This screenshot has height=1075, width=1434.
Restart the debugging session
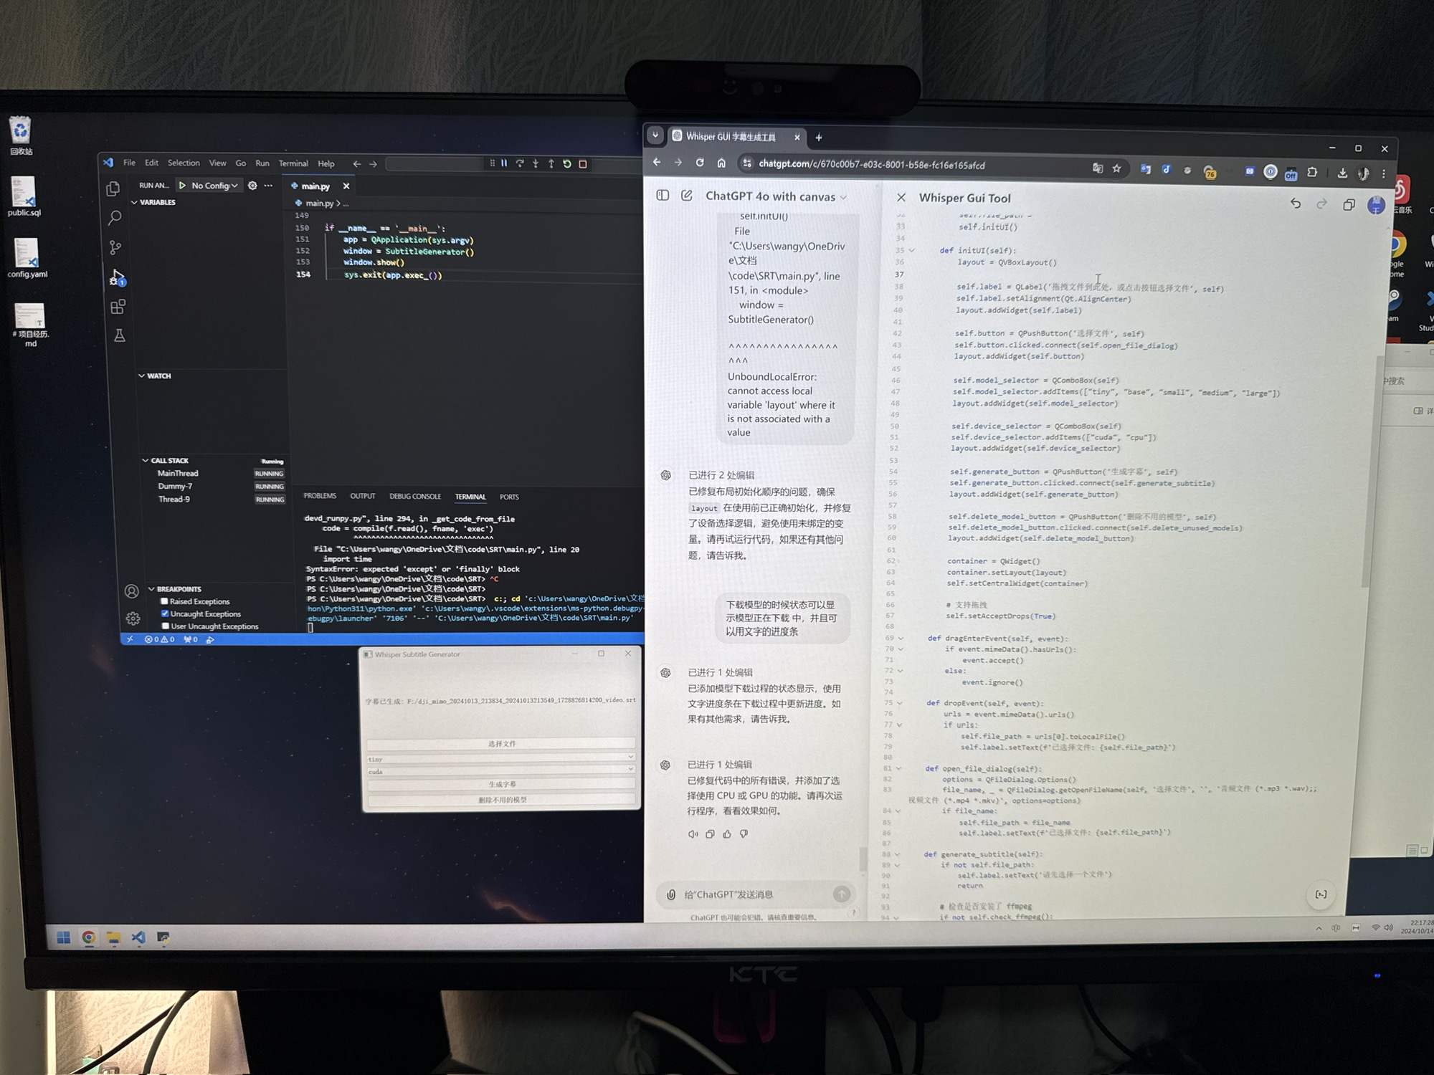click(567, 163)
